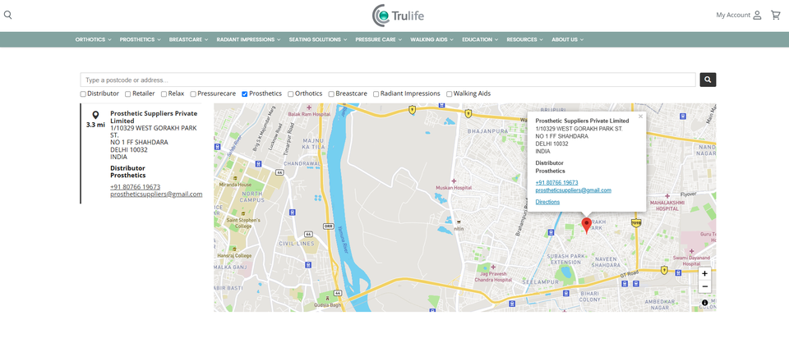Click the Qudsia Bagh landmark icon
Viewport: 789px width, 352px height.
(328, 298)
